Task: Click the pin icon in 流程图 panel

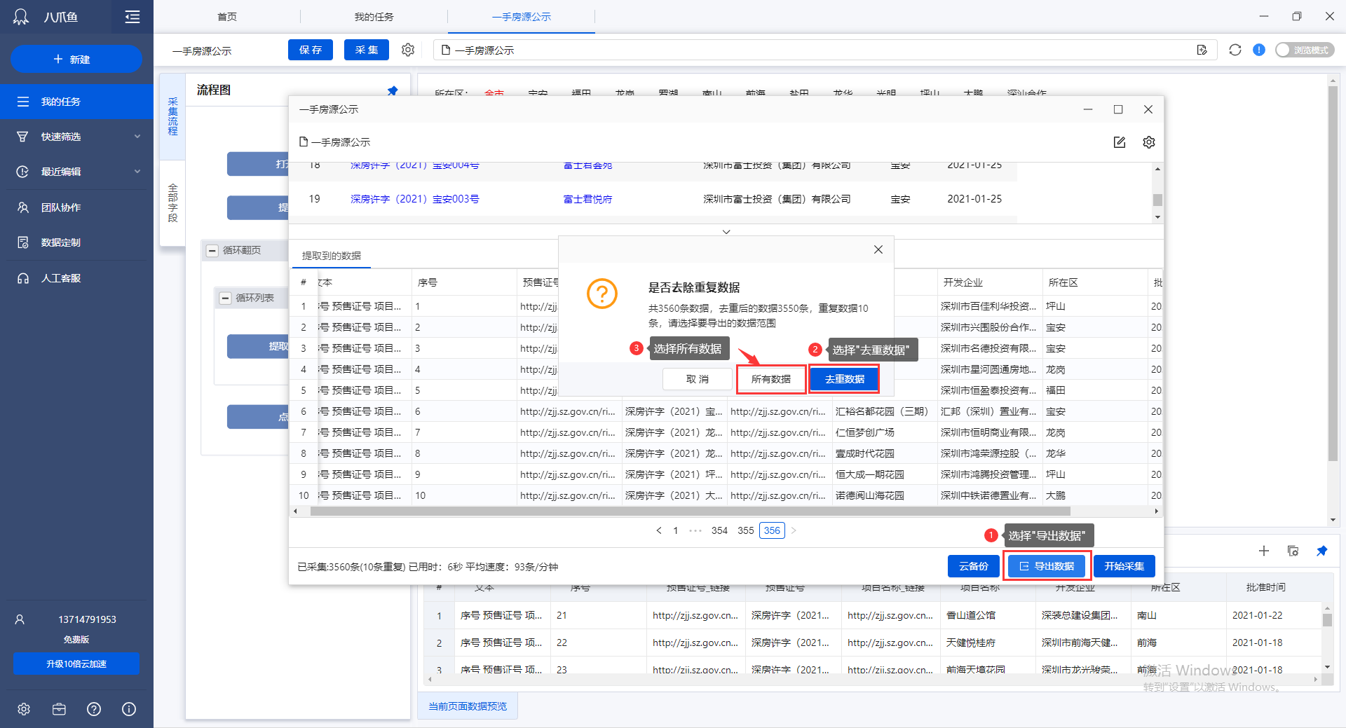Action: (x=393, y=90)
